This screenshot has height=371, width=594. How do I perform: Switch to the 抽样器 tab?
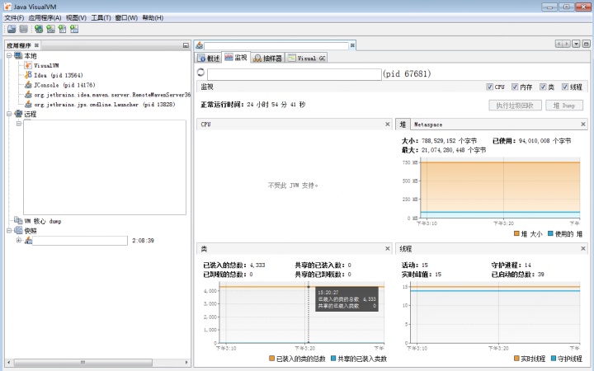pos(268,58)
